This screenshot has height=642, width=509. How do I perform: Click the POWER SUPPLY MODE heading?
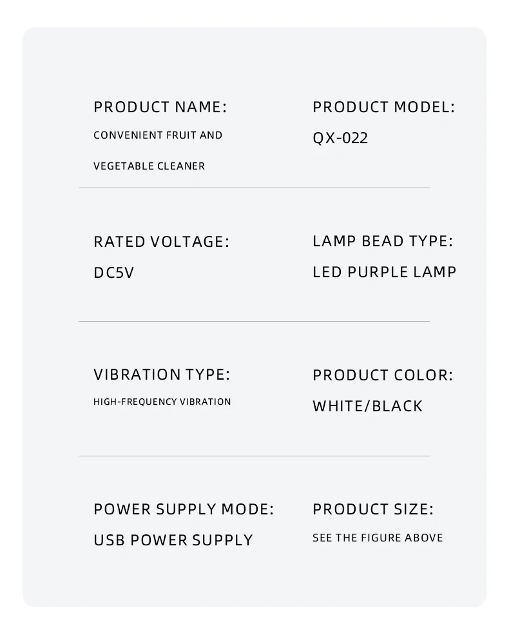(184, 509)
